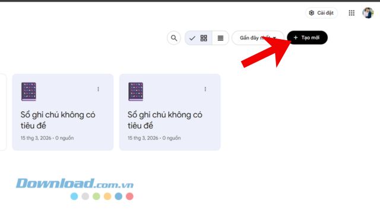Open the Google apps grid icon
Viewport: 380px width, 213px height.
click(351, 13)
